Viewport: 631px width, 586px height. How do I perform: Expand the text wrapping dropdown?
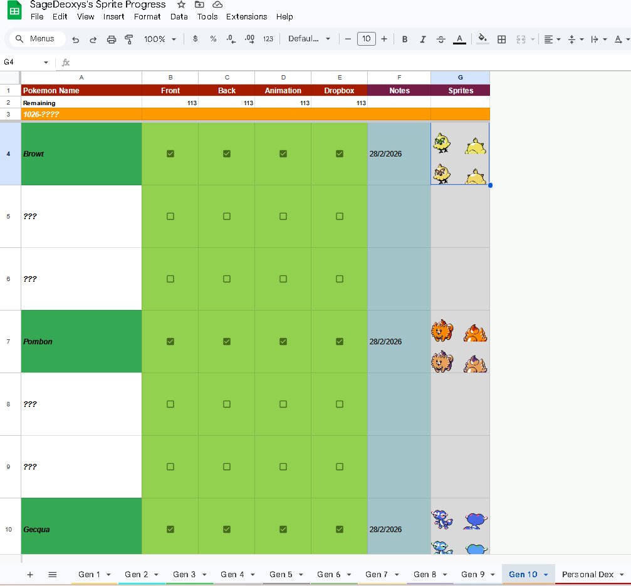pyautogui.click(x=605, y=39)
